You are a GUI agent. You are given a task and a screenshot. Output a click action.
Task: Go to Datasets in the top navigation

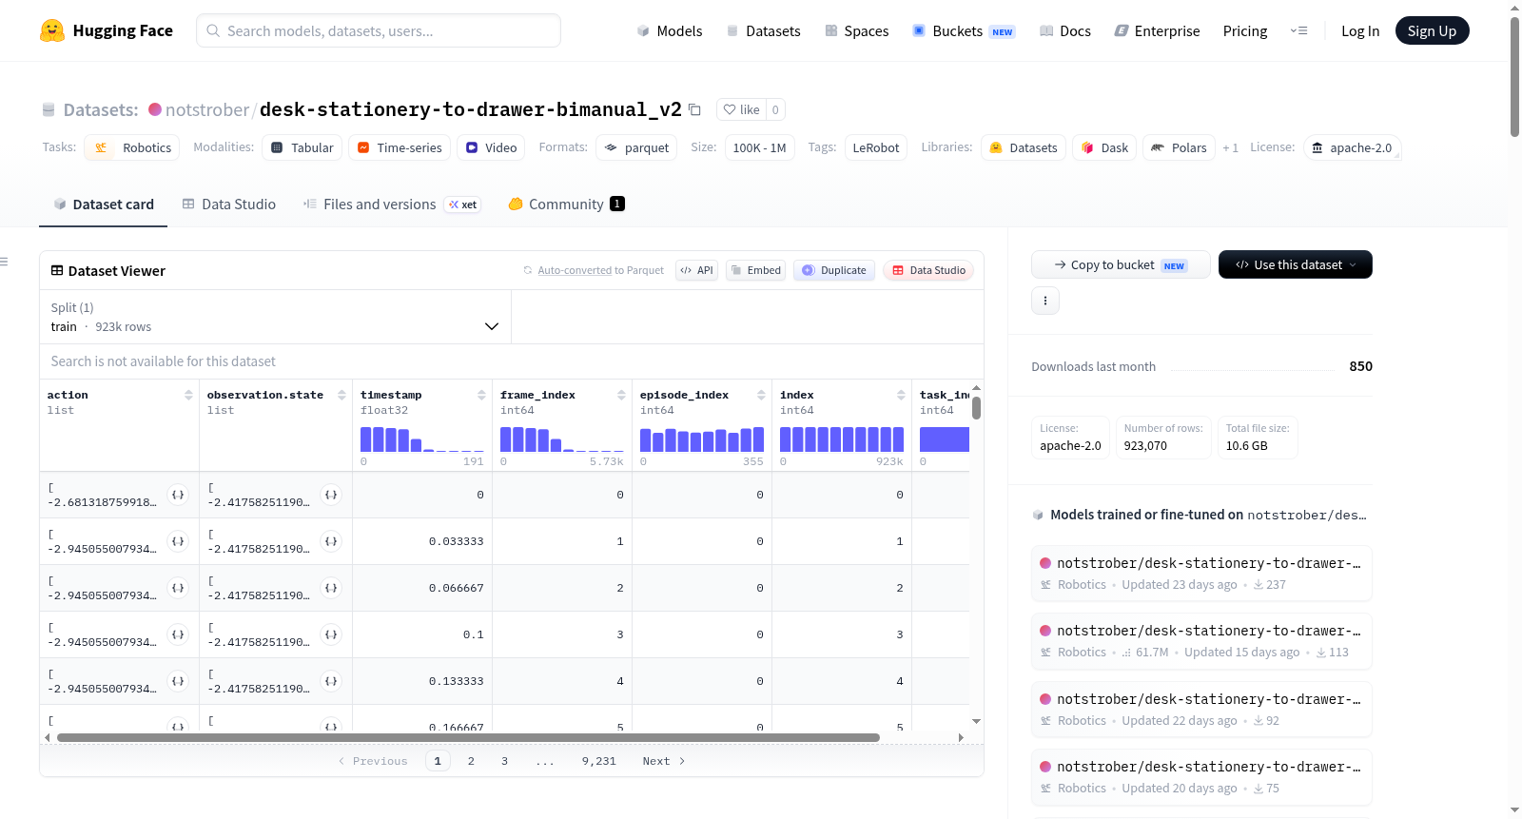click(764, 30)
